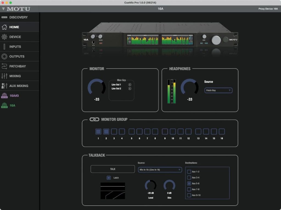
Task: Remove Line Out 1 from Mon Grp
Action: click(130, 85)
